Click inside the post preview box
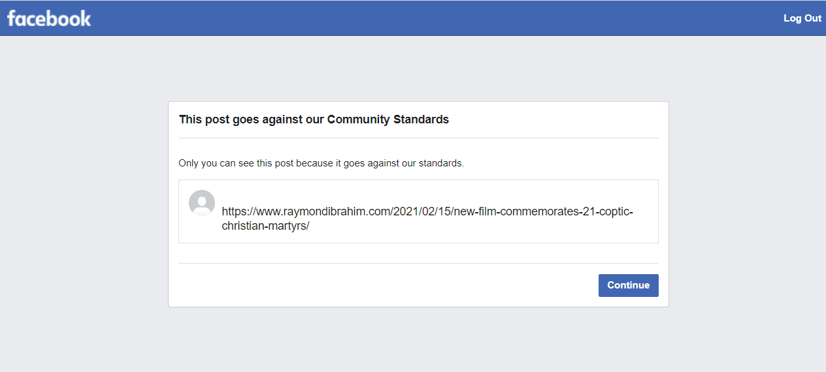The width and height of the screenshot is (826, 372). coord(418,211)
